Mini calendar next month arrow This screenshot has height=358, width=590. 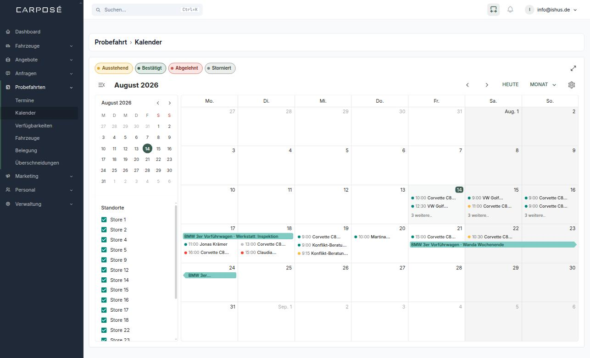169,103
